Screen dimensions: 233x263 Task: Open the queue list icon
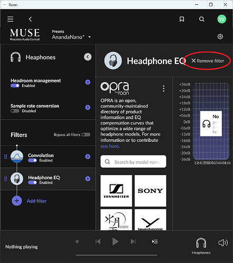[155, 241]
